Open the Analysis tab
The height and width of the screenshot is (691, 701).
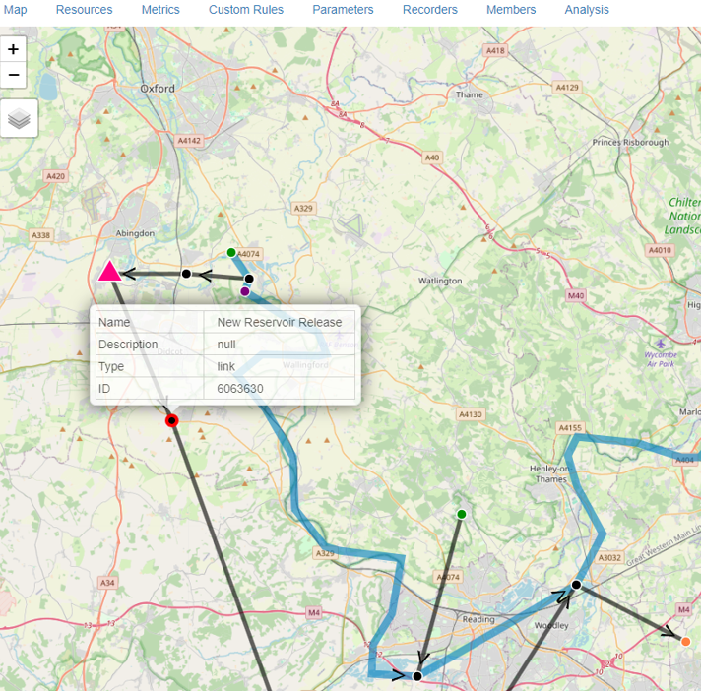[x=587, y=10]
